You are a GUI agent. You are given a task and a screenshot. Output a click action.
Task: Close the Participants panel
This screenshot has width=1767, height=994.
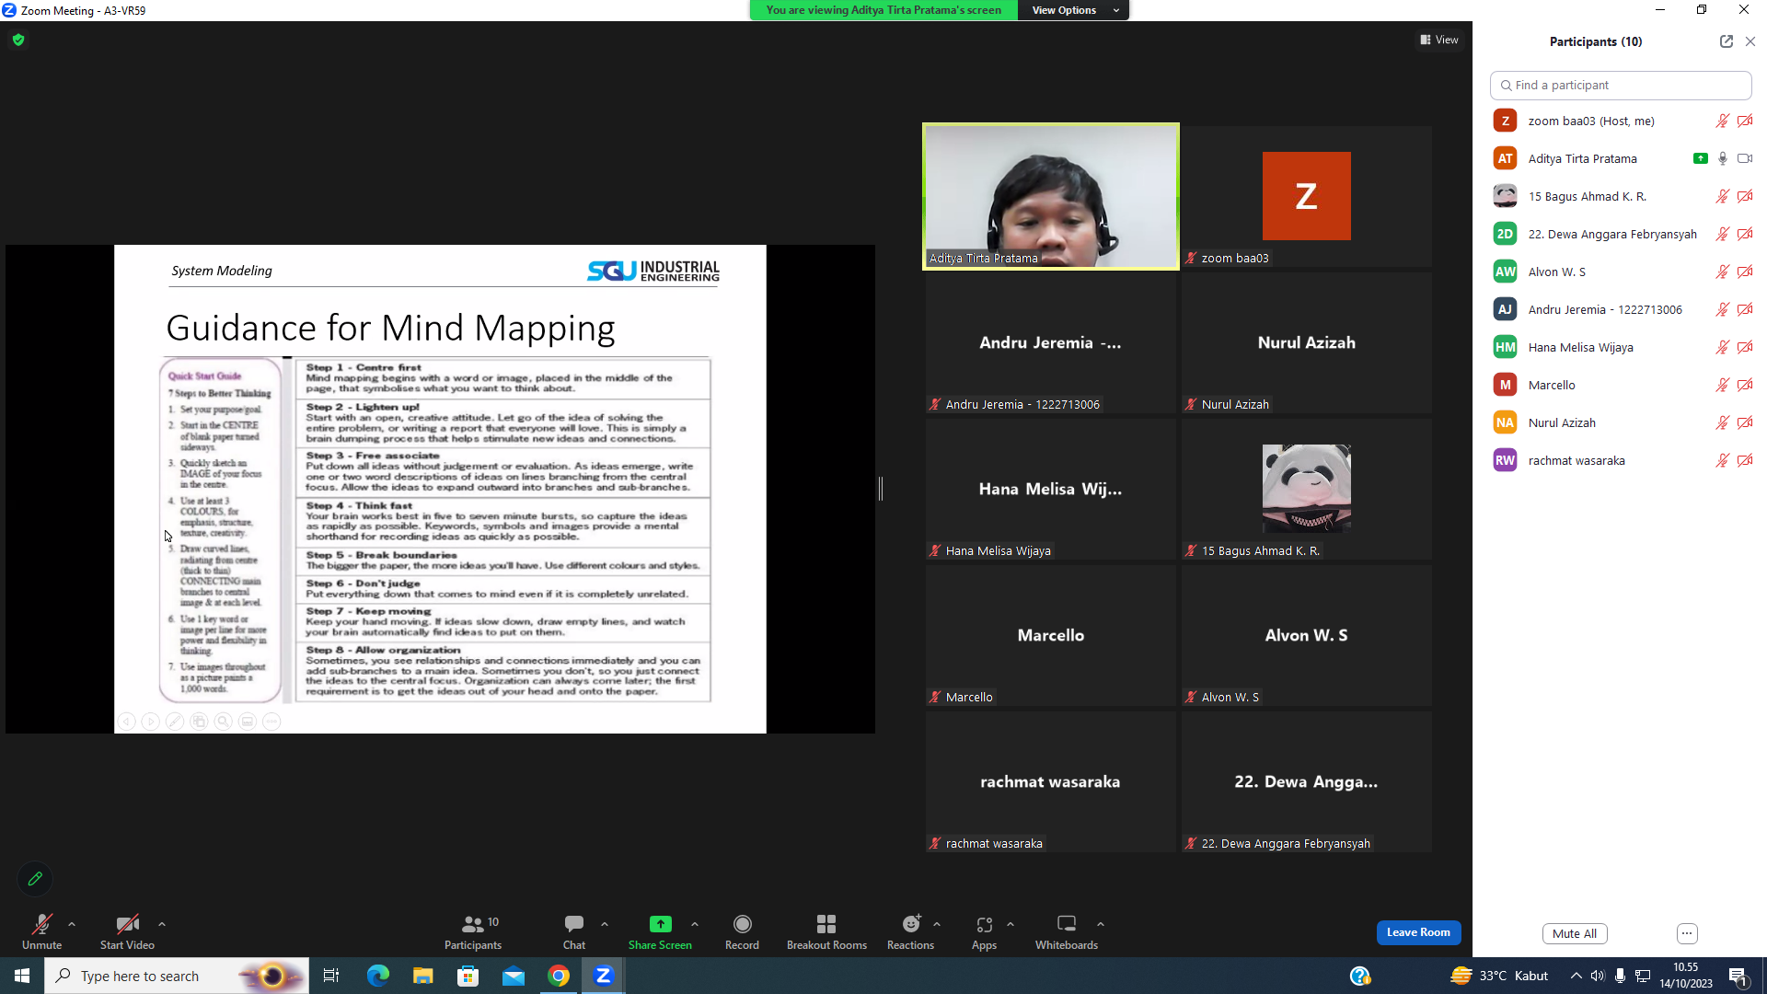pyautogui.click(x=1750, y=41)
